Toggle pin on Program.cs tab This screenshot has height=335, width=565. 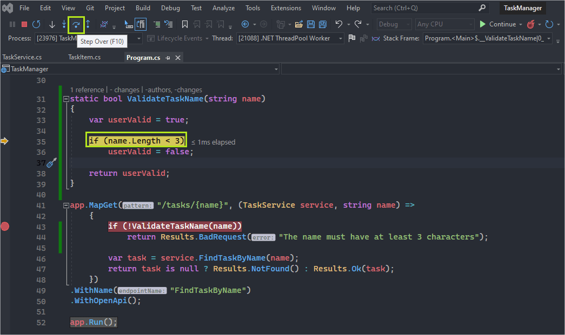[x=168, y=58]
